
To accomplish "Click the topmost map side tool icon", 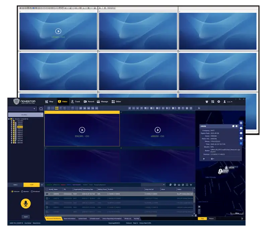I will click(x=241, y=123).
